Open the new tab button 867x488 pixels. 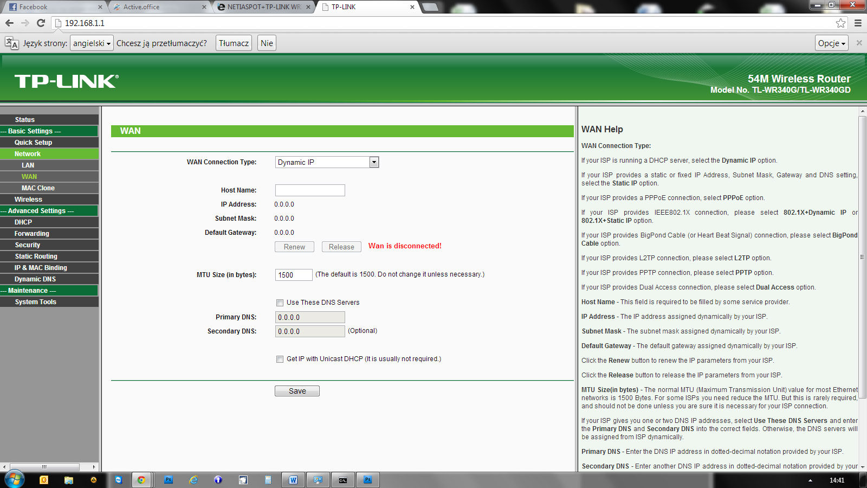click(x=430, y=7)
